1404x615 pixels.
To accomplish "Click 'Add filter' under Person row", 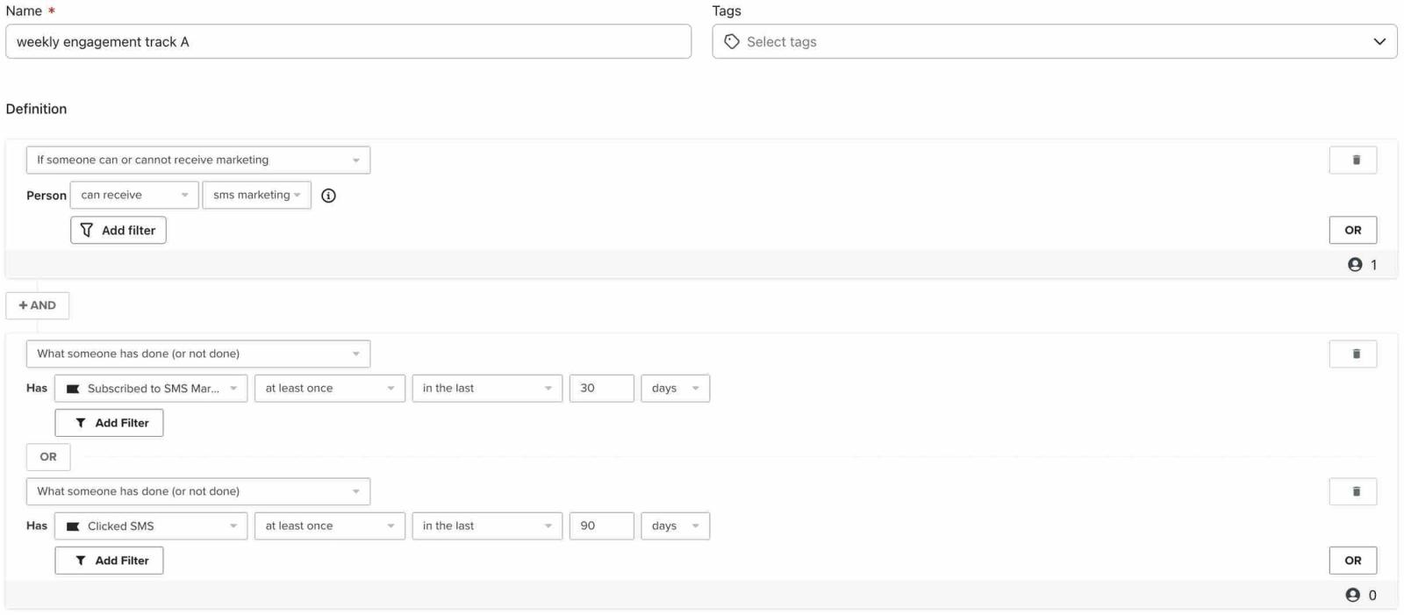I will [x=118, y=230].
